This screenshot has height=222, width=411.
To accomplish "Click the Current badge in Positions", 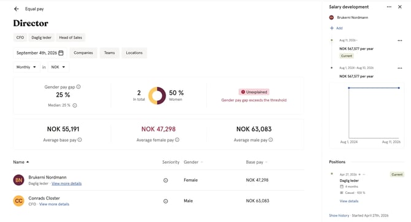I will coord(397,174).
